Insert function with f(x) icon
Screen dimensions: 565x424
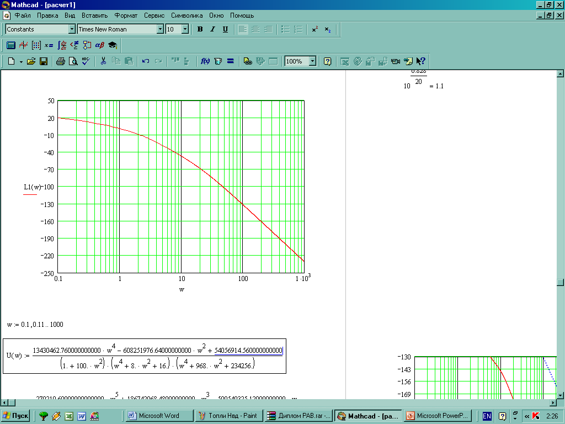coord(205,61)
